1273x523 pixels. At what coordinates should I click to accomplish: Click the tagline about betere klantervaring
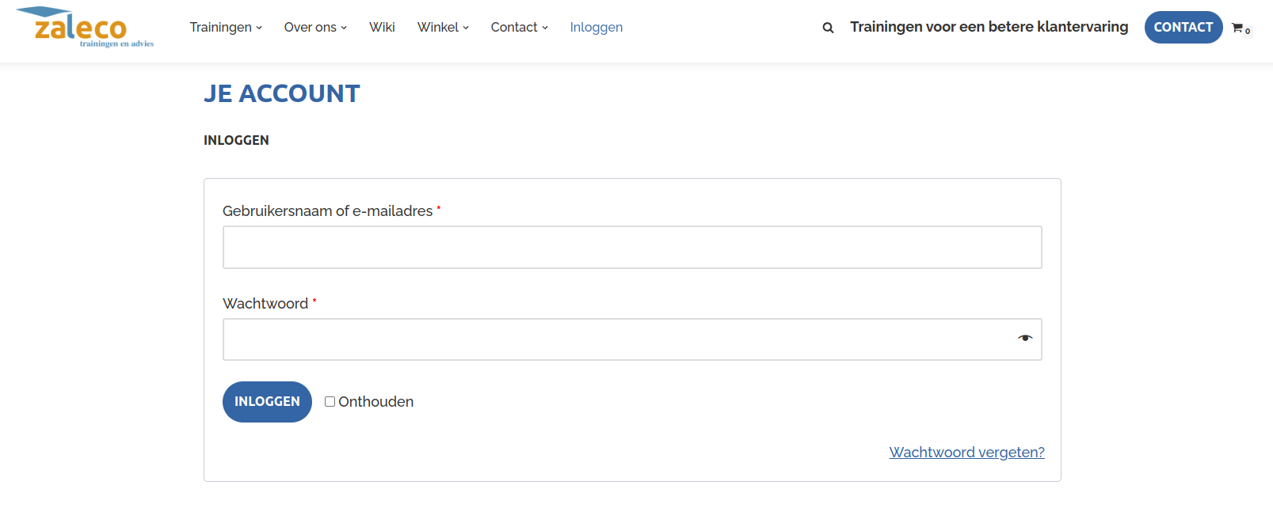point(989,27)
